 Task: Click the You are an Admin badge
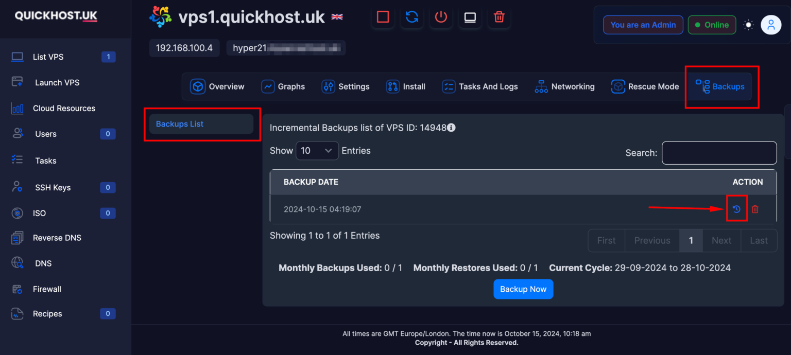(x=643, y=25)
